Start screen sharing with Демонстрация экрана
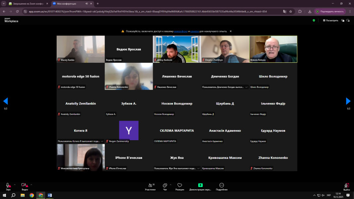The height and width of the screenshot is (199, 354). (200, 186)
